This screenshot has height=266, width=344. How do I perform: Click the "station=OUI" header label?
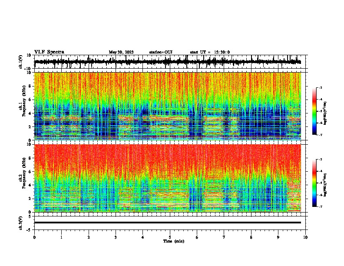161,52
